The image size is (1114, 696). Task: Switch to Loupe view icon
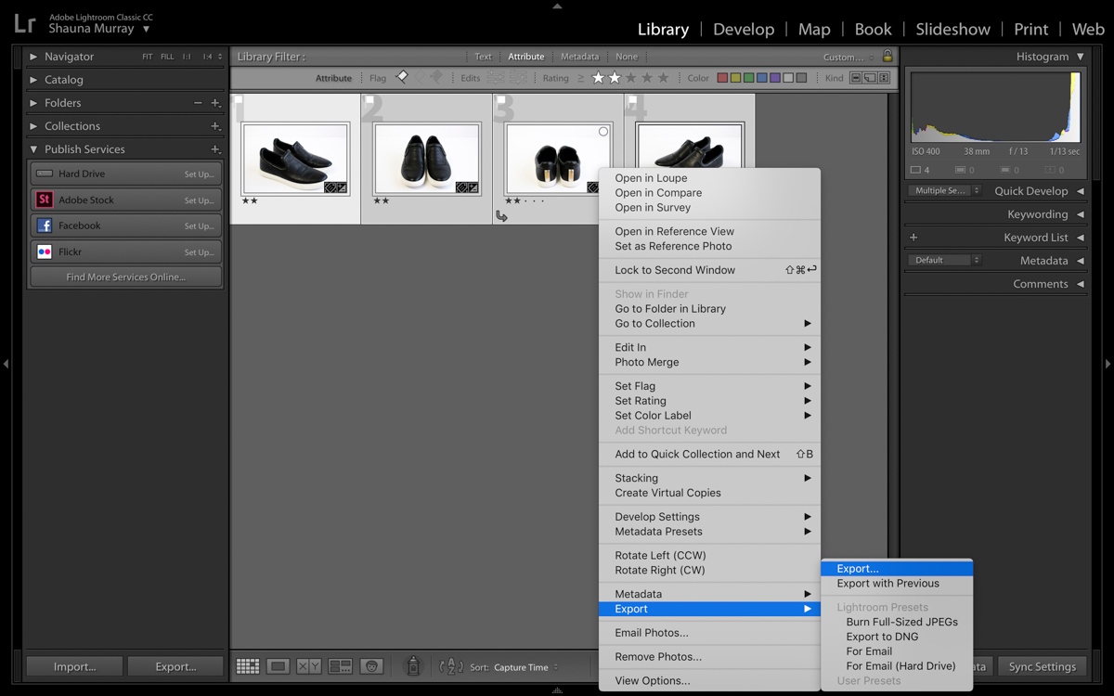point(278,666)
